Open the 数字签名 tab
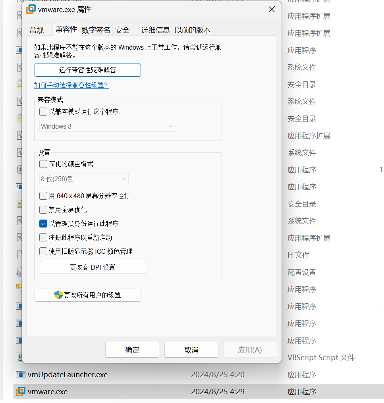Image resolution: width=384 pixels, height=403 pixels. pyautogui.click(x=96, y=29)
